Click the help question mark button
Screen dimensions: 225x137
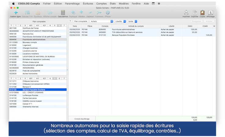pos(70,21)
